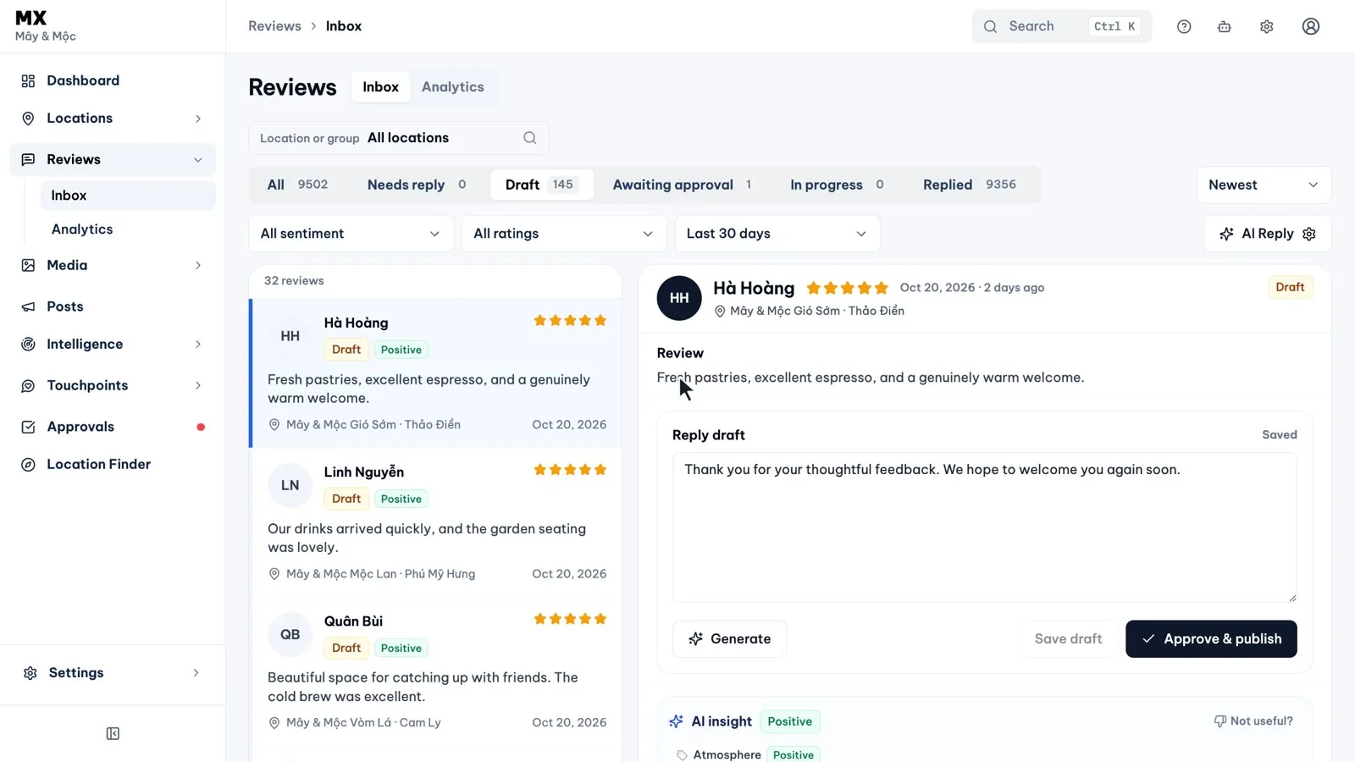Click the AI Reply button
The image size is (1355, 762).
point(1268,234)
